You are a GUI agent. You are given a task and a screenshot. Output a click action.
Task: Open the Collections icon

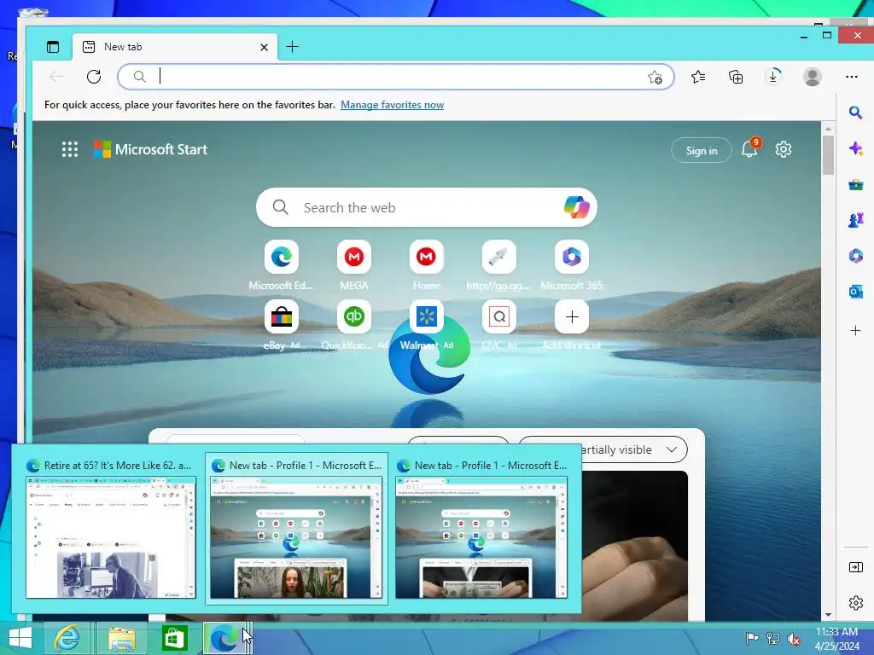point(736,77)
